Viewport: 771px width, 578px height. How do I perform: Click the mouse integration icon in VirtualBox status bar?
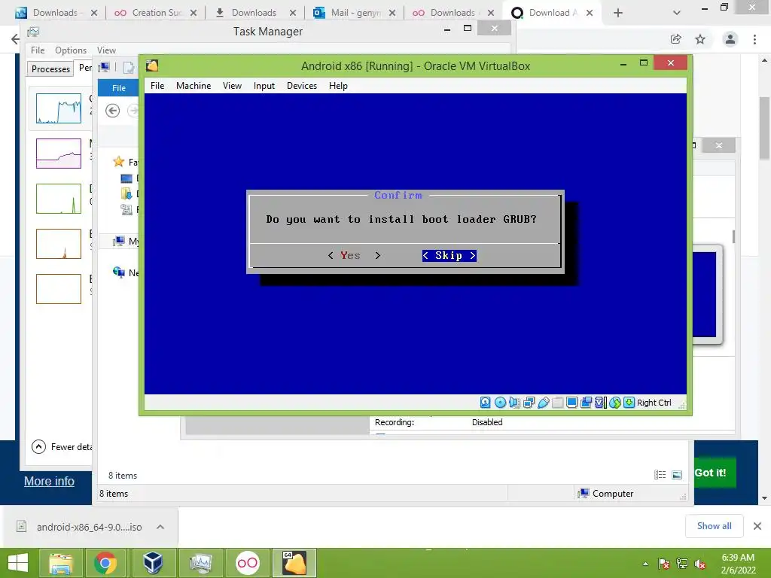614,403
